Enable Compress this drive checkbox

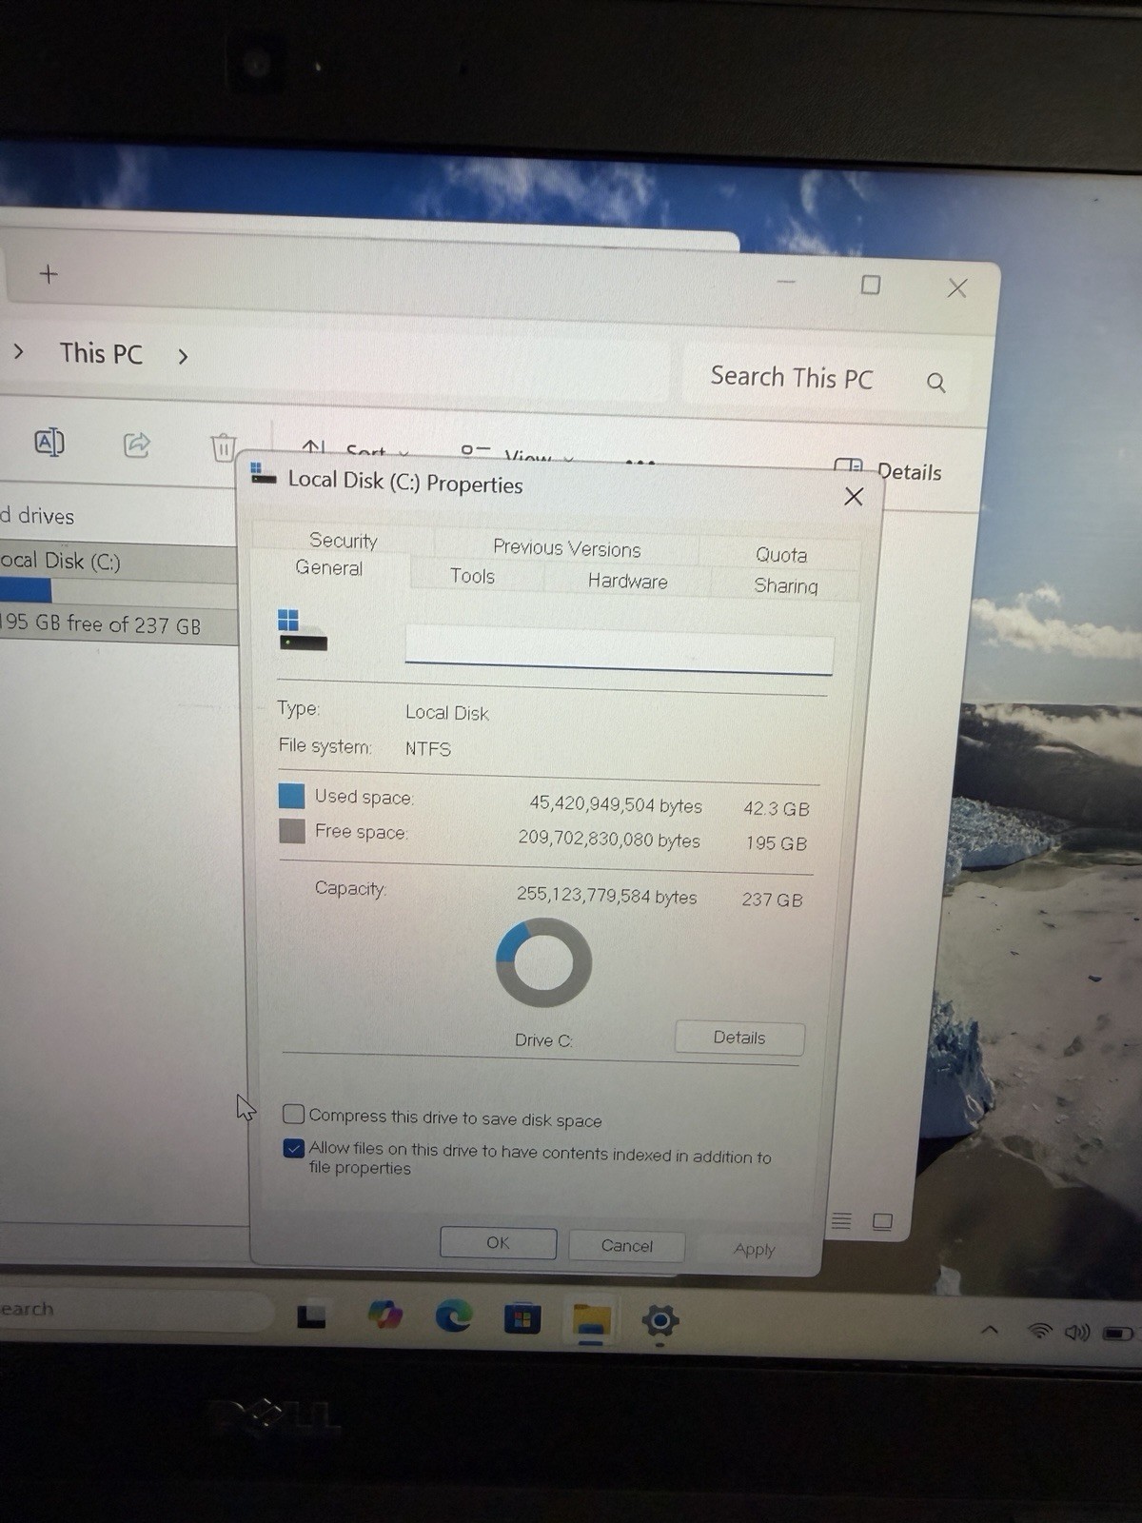(294, 1114)
